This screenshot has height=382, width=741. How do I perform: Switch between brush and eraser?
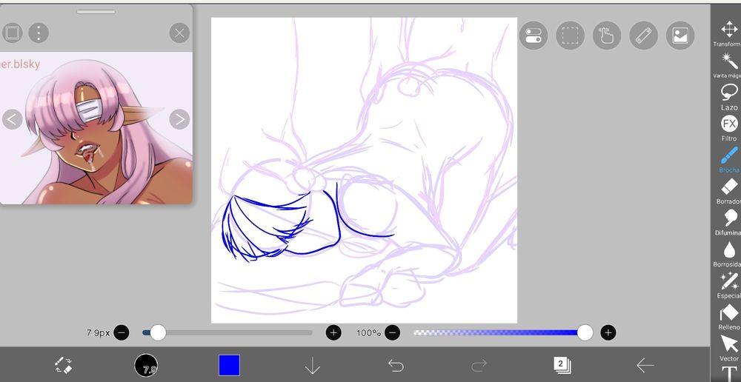click(x=63, y=366)
